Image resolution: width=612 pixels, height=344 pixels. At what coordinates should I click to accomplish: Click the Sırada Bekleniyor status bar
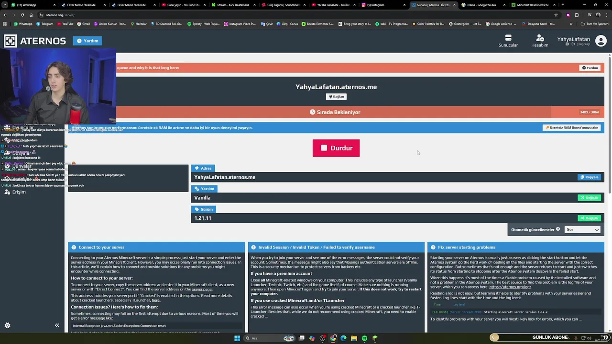336,112
